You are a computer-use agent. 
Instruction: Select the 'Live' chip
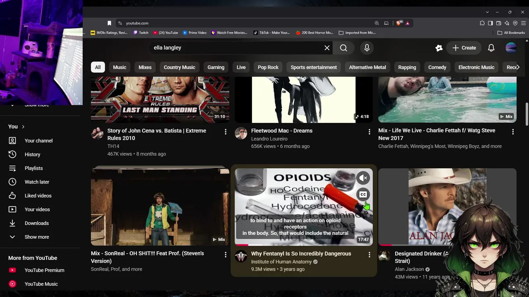pyautogui.click(x=241, y=67)
